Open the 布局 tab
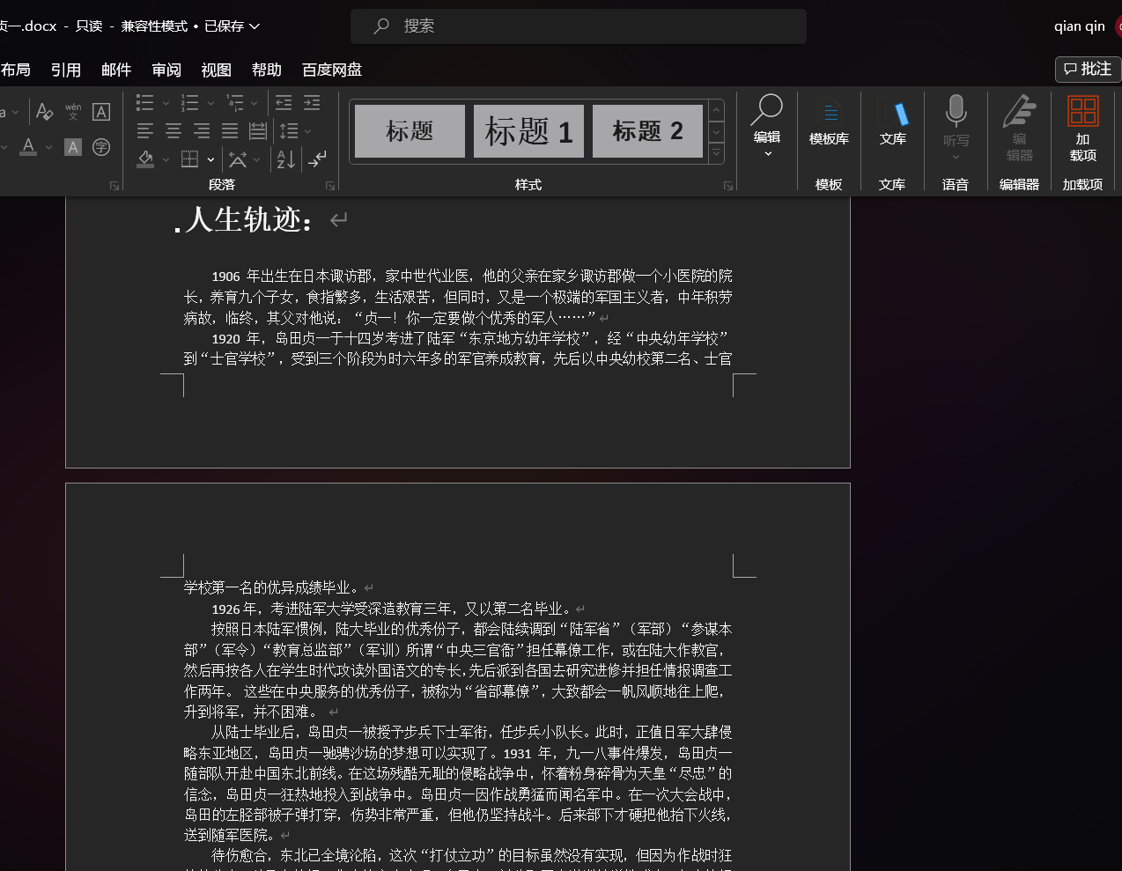Screen dimensions: 1122x871 [15, 70]
